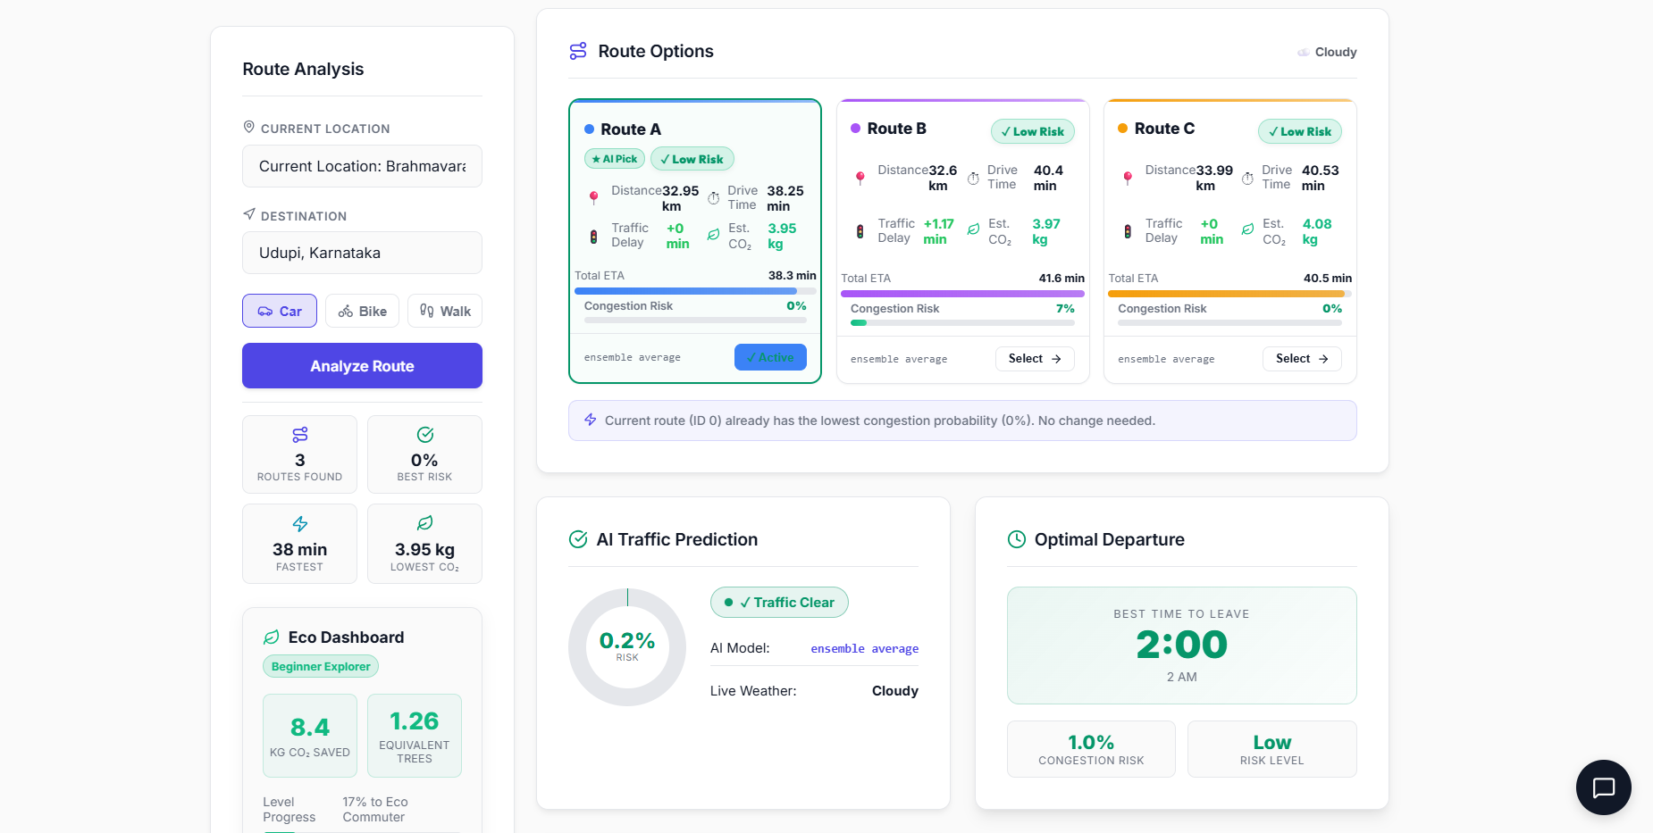The width and height of the screenshot is (1653, 833).
Task: Click Route C's Low Risk badge
Action: 1300,131
